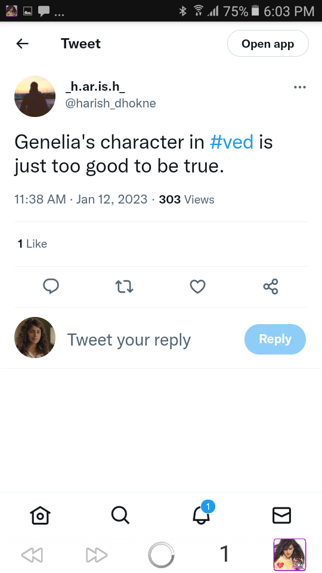Go back using the left arrow
The width and height of the screenshot is (322, 573).
coord(22,44)
